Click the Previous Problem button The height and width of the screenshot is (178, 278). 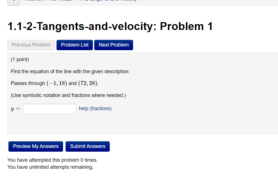pos(31,45)
